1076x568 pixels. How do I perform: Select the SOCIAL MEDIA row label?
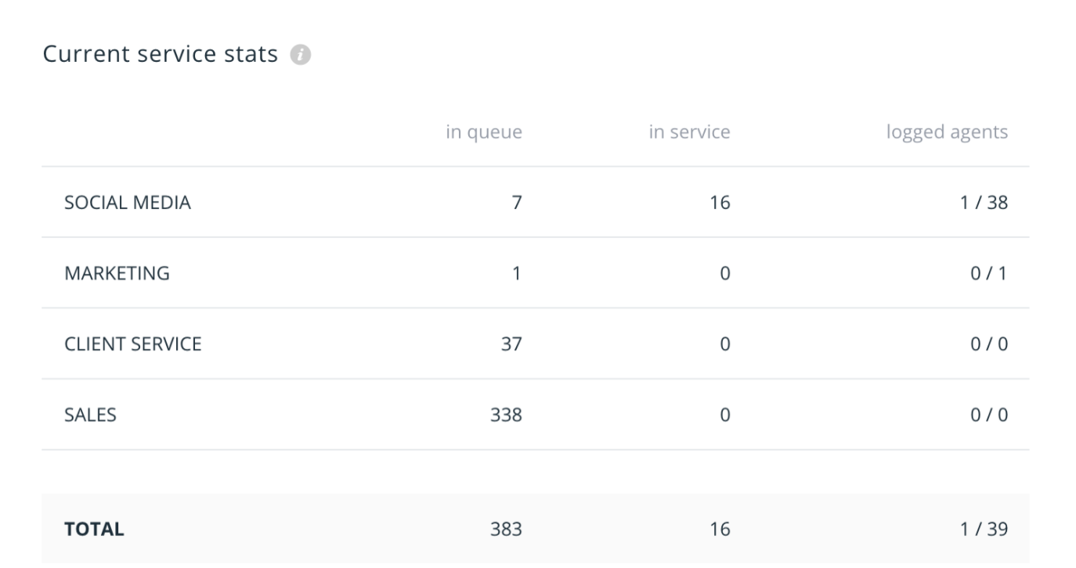click(128, 203)
